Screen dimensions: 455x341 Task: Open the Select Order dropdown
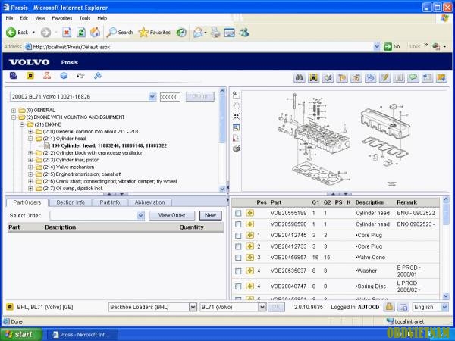140,215
